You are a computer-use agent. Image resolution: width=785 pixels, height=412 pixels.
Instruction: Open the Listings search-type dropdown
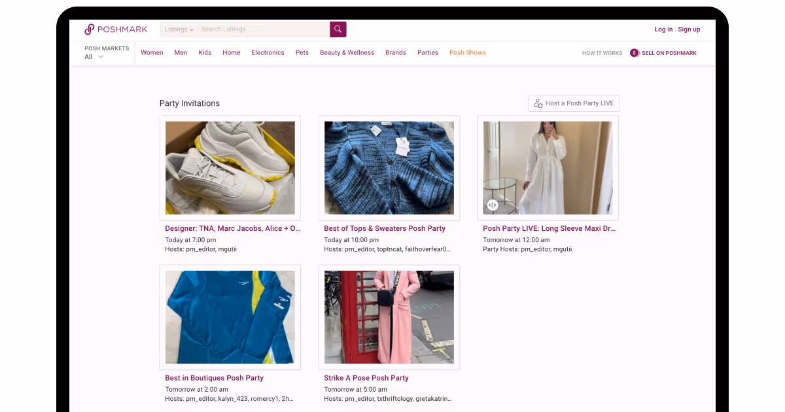(x=179, y=29)
